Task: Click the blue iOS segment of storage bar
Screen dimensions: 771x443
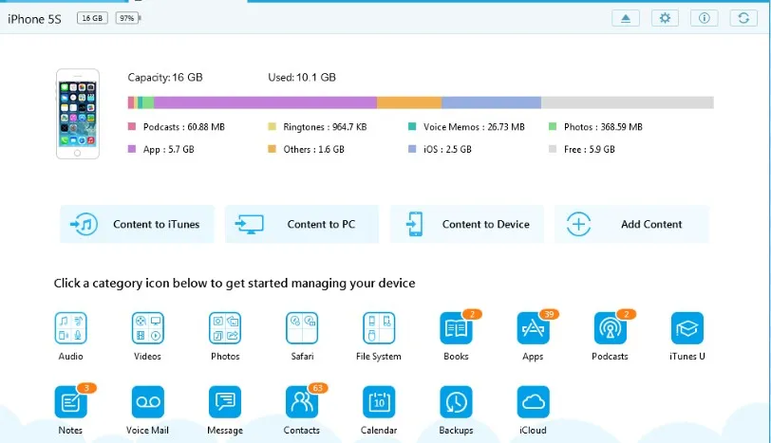Action: [491, 102]
